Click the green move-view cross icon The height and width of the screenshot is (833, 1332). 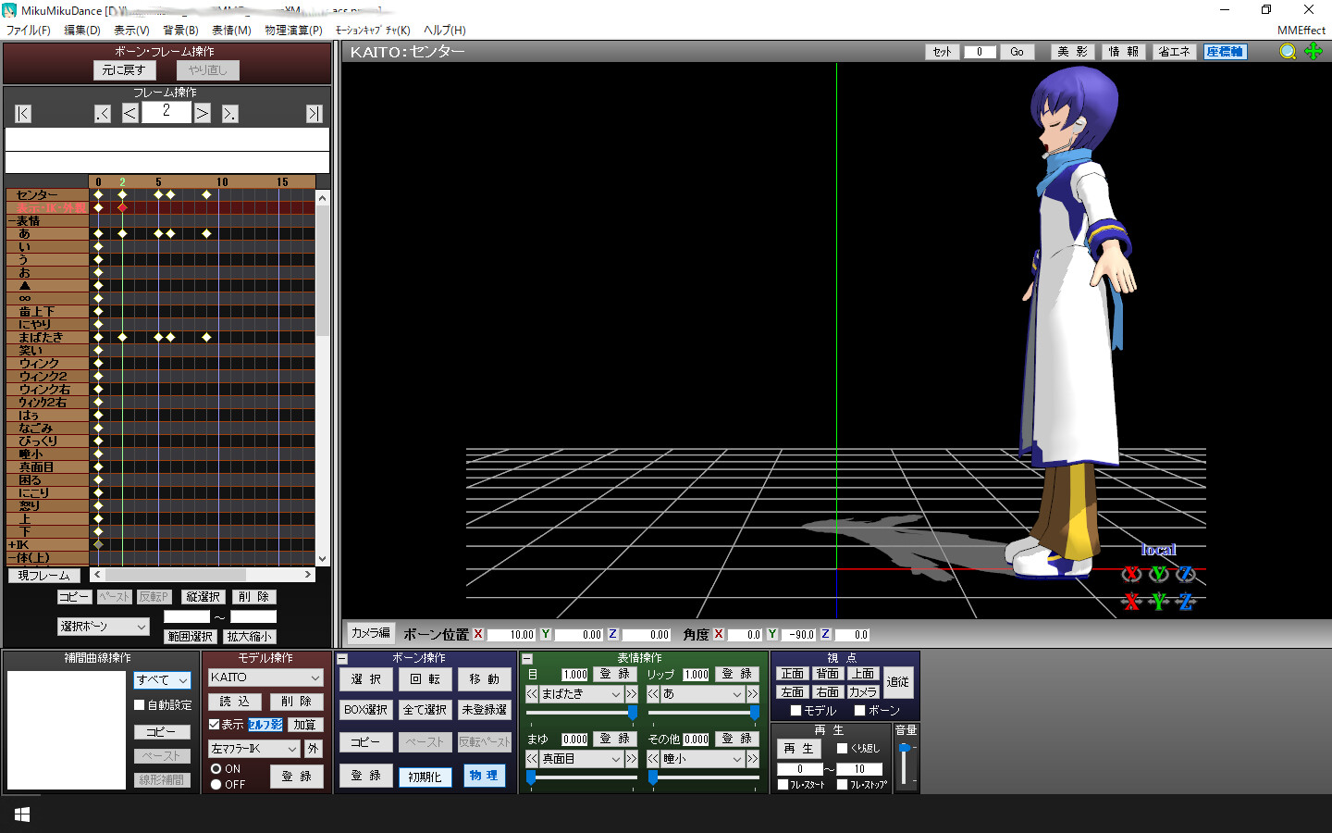(x=1313, y=52)
